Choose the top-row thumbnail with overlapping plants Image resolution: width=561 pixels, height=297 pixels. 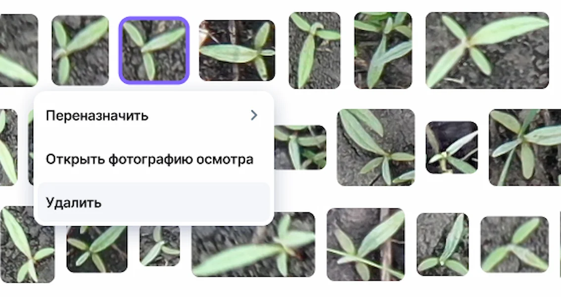pos(383,50)
